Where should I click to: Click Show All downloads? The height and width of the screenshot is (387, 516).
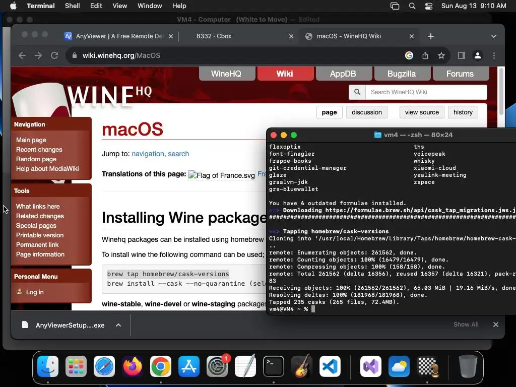[x=466, y=325]
